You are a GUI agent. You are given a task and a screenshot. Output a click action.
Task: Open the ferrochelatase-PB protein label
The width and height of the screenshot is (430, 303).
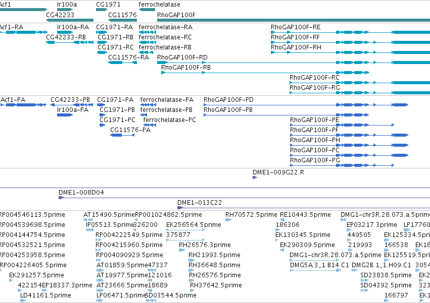pyautogui.click(x=166, y=110)
